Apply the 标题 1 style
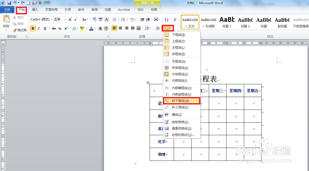The width and height of the screenshot is (309, 171). (227, 22)
